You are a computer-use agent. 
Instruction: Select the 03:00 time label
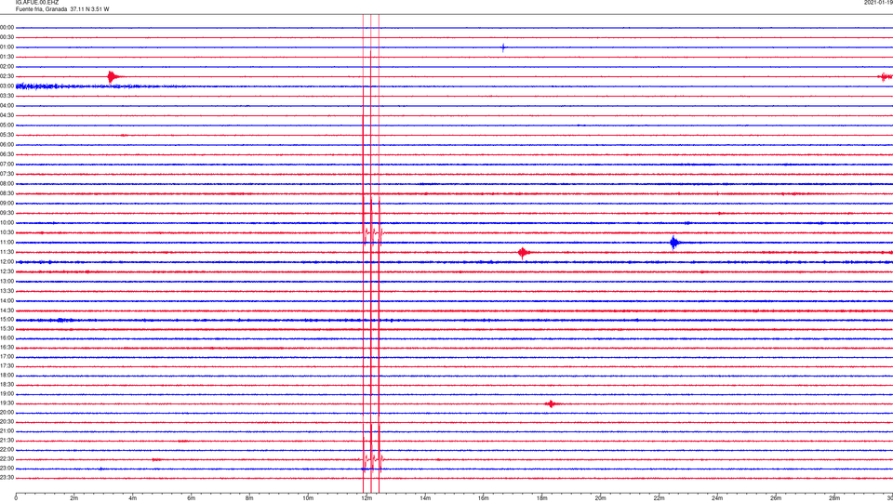pyautogui.click(x=7, y=86)
